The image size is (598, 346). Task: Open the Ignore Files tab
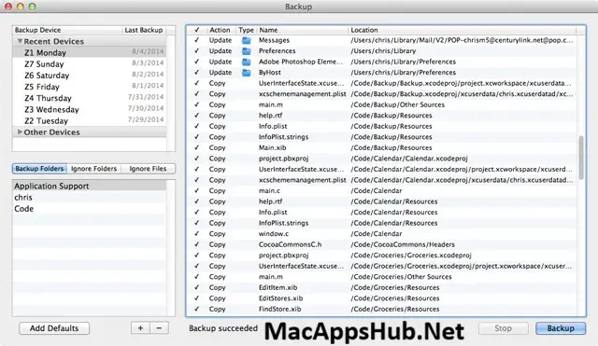tap(148, 169)
